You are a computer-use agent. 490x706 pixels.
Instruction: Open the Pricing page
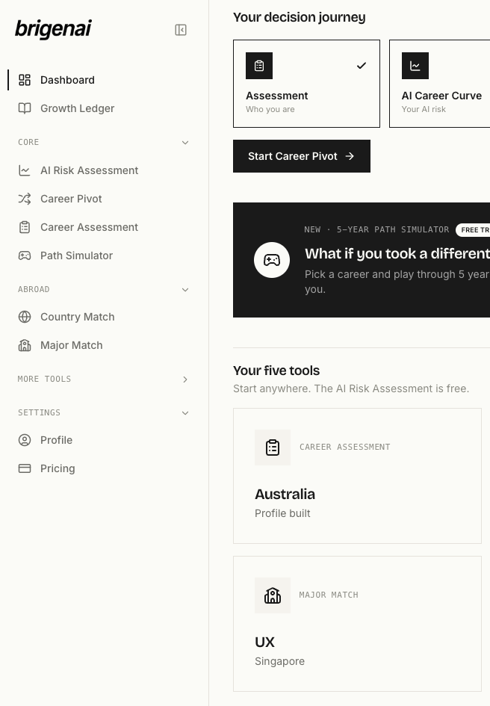pos(102,468)
